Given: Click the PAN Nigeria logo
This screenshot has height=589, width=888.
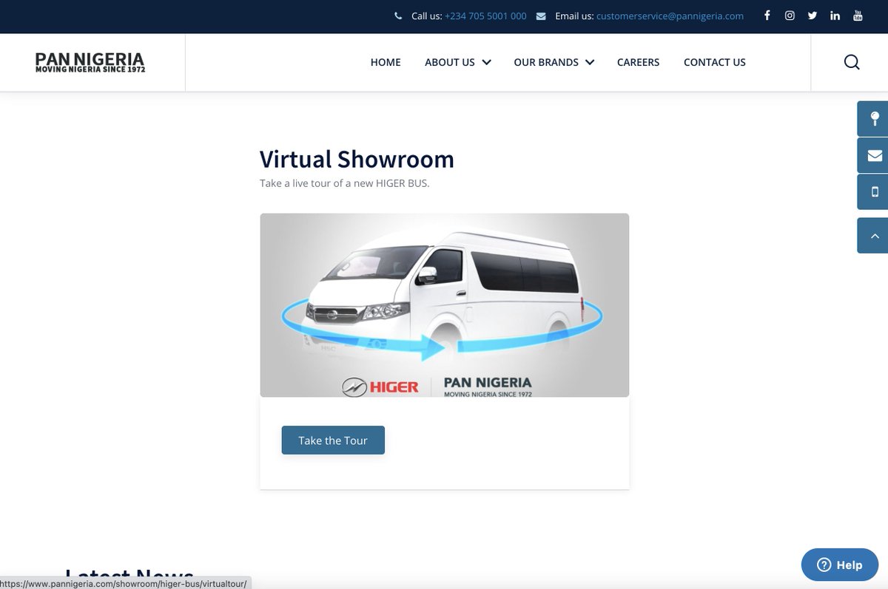Looking at the screenshot, I should click(90, 62).
